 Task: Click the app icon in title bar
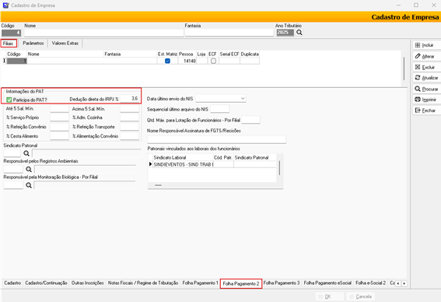pos(5,5)
